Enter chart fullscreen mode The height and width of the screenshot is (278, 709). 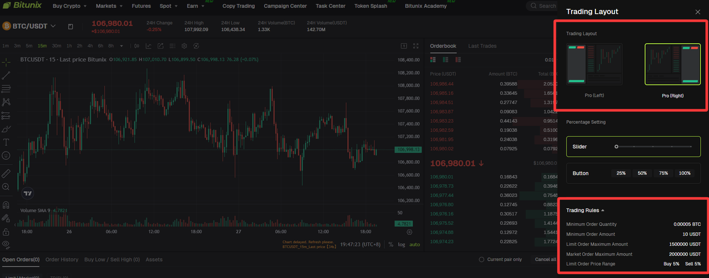coord(416,46)
